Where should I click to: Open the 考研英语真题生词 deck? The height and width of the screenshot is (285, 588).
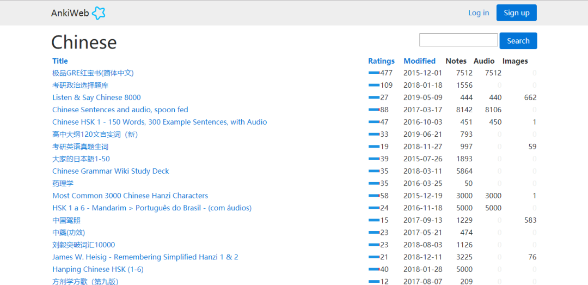pyautogui.click(x=80, y=147)
